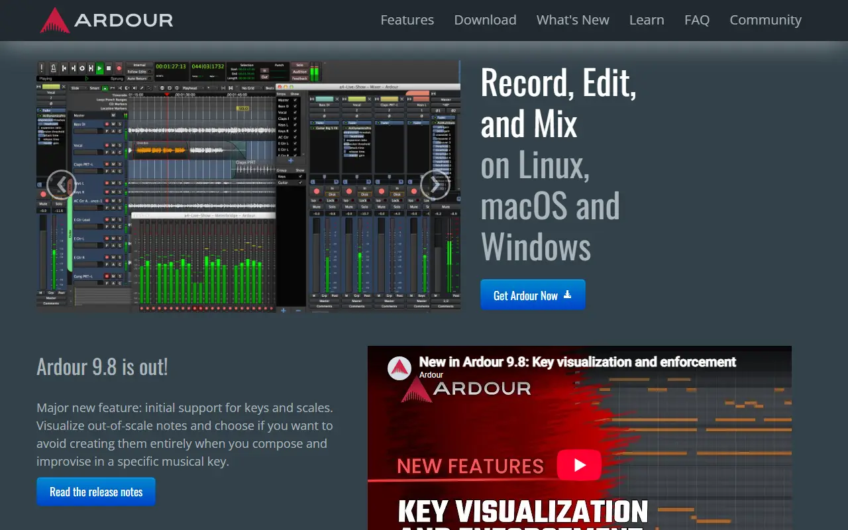Image resolution: width=848 pixels, height=530 pixels.
Task: Open the Ardour YouTube channel avatar
Action: 399,368
